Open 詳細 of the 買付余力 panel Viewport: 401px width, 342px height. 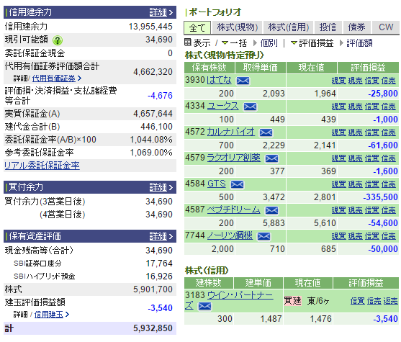[161, 187]
